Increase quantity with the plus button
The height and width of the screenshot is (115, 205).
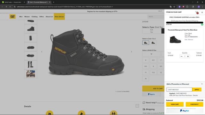point(188,57)
